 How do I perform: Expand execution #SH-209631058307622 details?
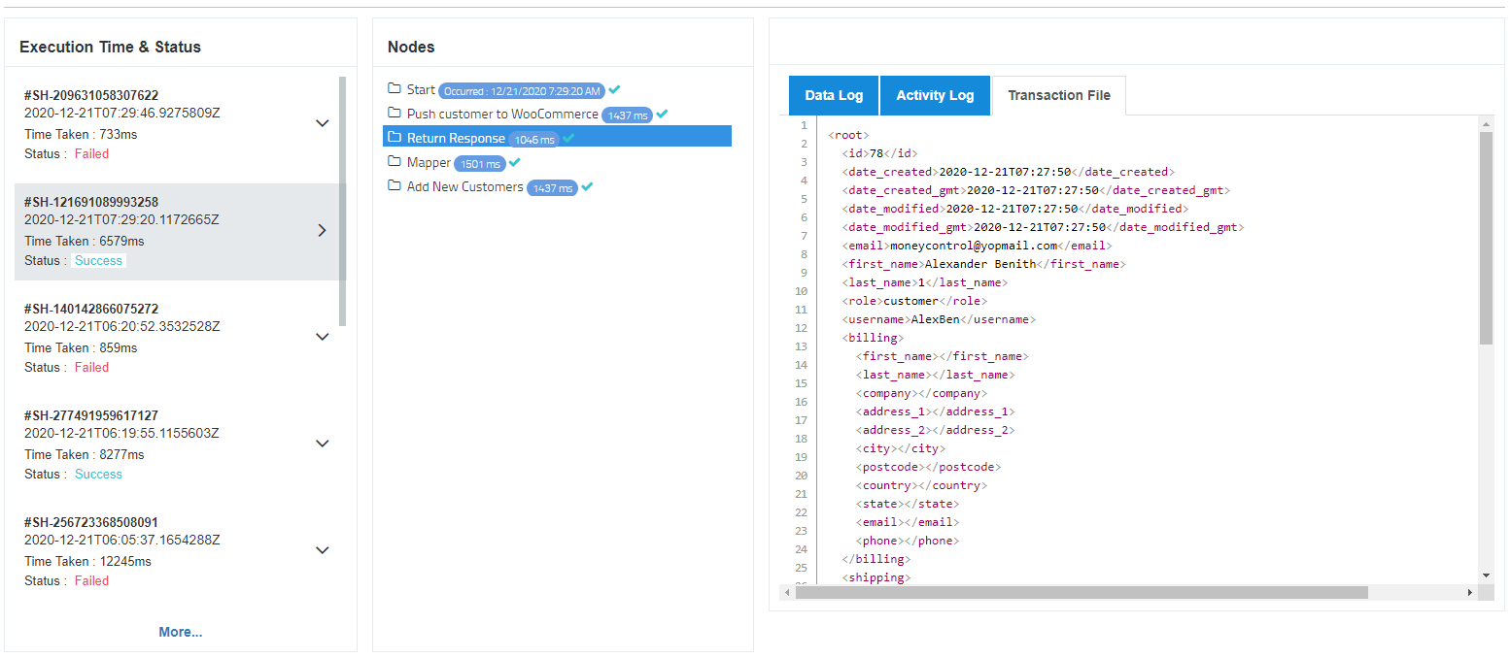(x=323, y=123)
